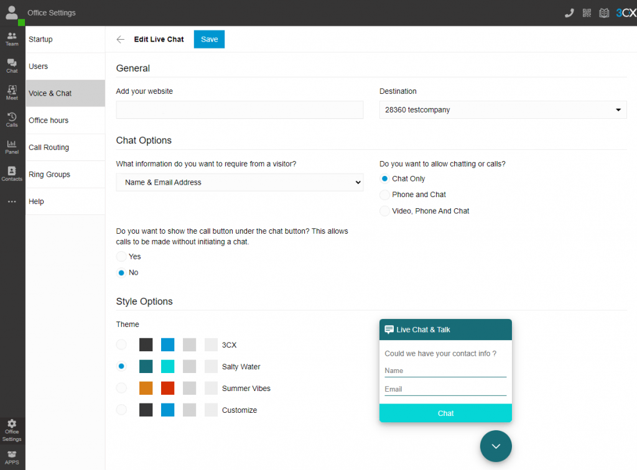Click the 3CX logo
This screenshot has height=470, width=637.
tap(626, 13)
